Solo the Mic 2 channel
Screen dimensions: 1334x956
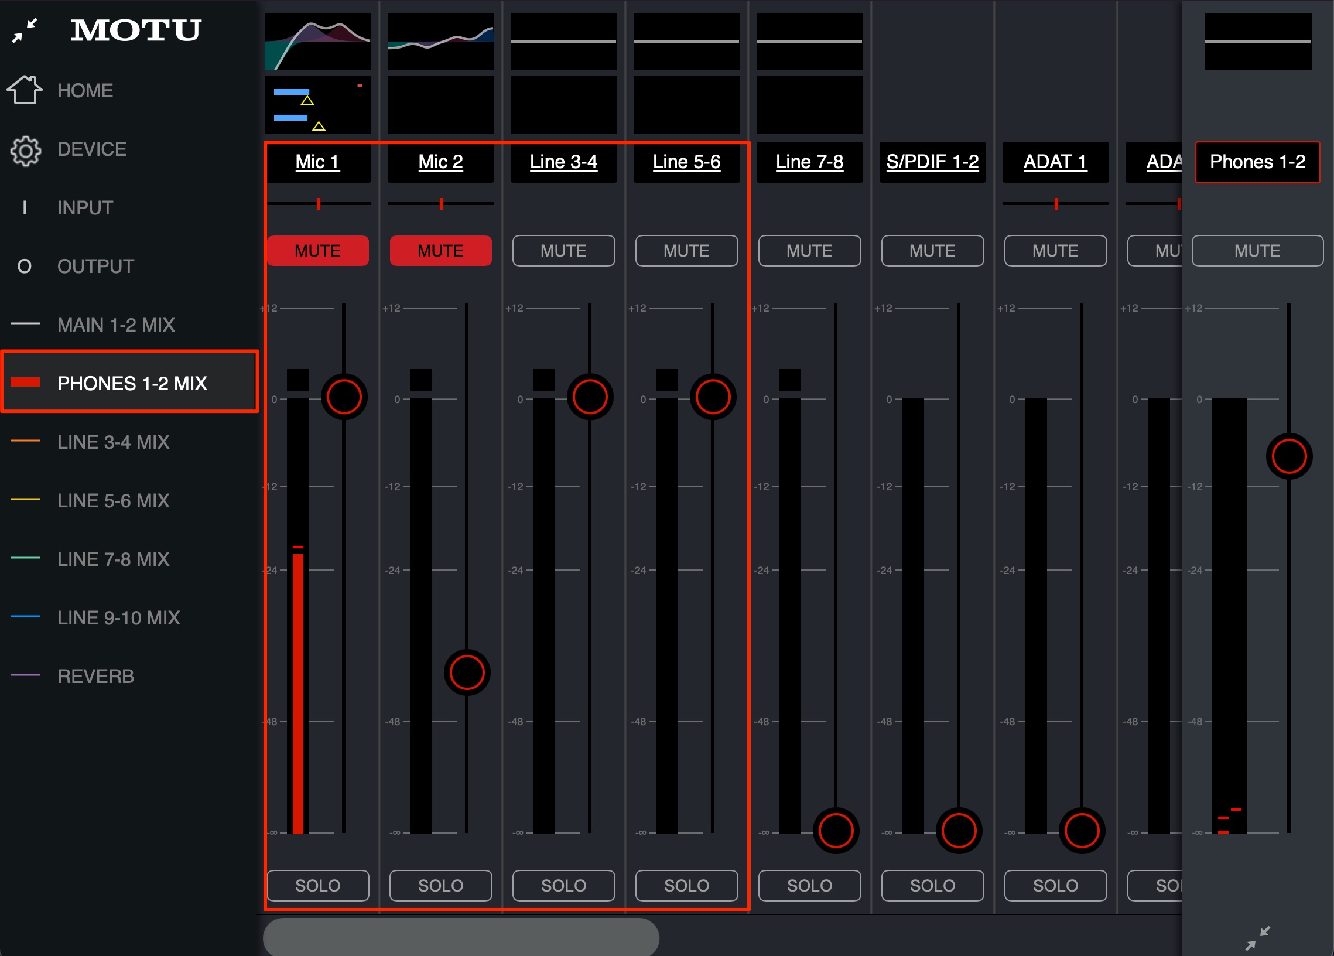(x=440, y=885)
